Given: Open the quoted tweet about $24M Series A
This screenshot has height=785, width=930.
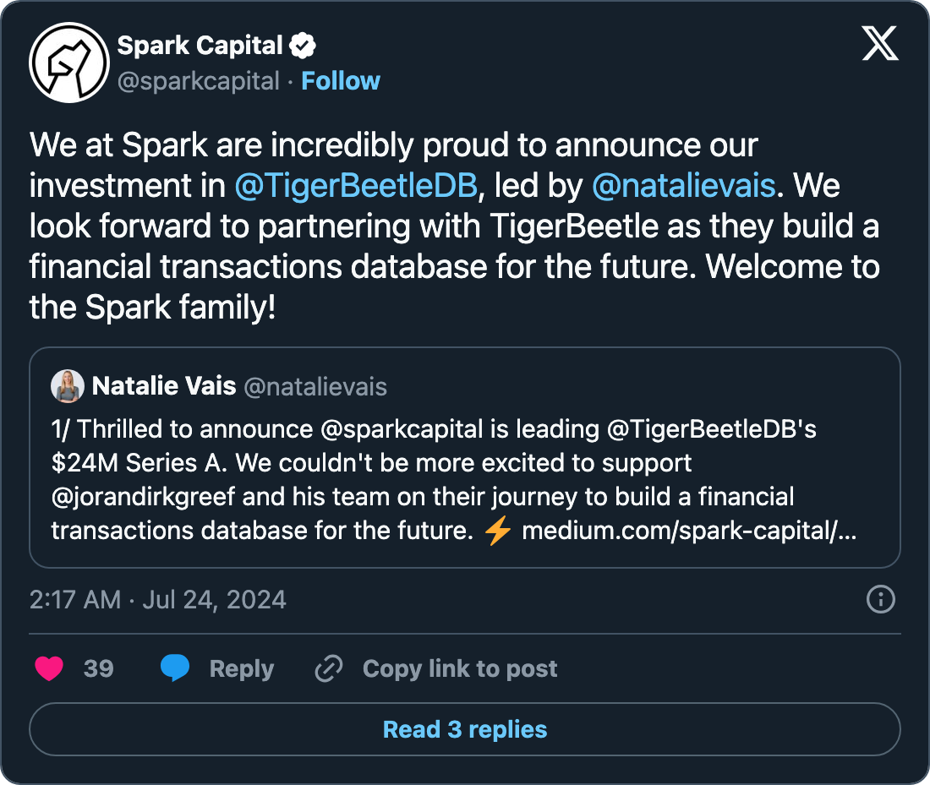Looking at the screenshot, I should coord(464,482).
